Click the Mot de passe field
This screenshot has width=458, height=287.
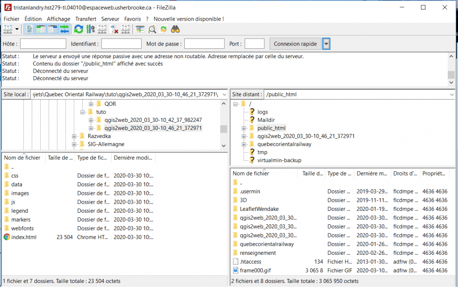[204, 44]
